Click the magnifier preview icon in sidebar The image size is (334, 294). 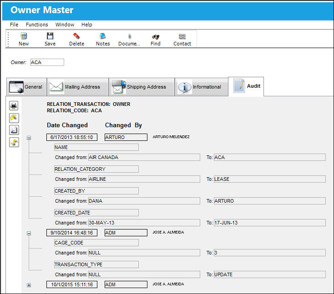tap(14, 130)
